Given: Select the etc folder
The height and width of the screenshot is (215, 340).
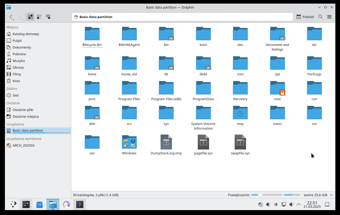Looking at the screenshot, I should point(314,37).
